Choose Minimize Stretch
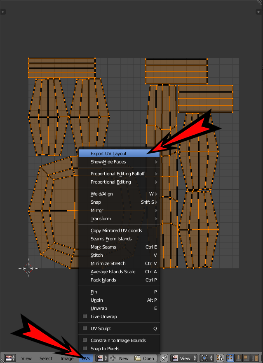 [119, 263]
